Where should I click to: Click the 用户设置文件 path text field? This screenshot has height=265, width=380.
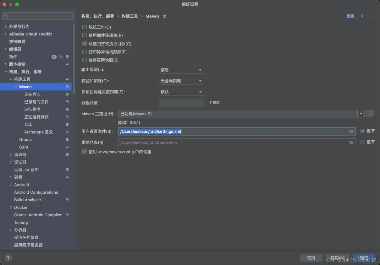(x=237, y=131)
